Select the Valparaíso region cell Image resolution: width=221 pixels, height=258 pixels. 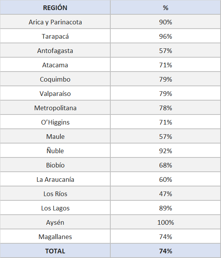tap(55, 93)
